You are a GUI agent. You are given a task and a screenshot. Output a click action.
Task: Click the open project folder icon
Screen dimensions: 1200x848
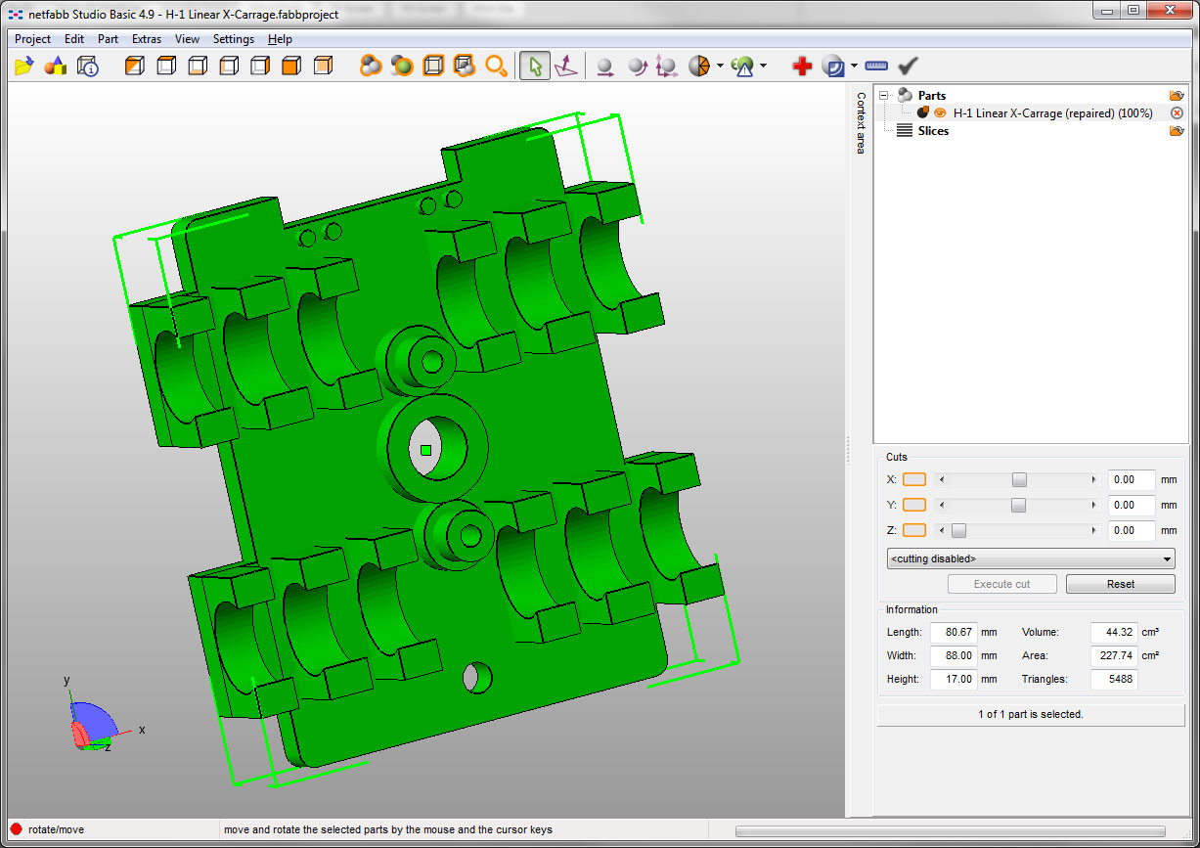[x=25, y=67]
